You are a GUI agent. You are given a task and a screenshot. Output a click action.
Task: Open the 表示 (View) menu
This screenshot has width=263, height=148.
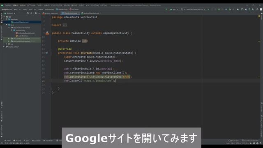coord(23,5)
